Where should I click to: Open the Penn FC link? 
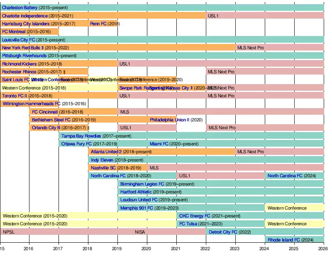pos(98,24)
